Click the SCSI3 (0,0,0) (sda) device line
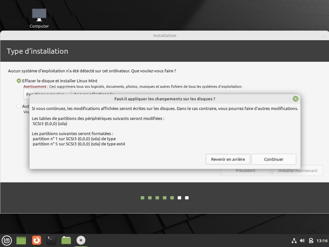The image size is (329, 247). tap(50, 123)
